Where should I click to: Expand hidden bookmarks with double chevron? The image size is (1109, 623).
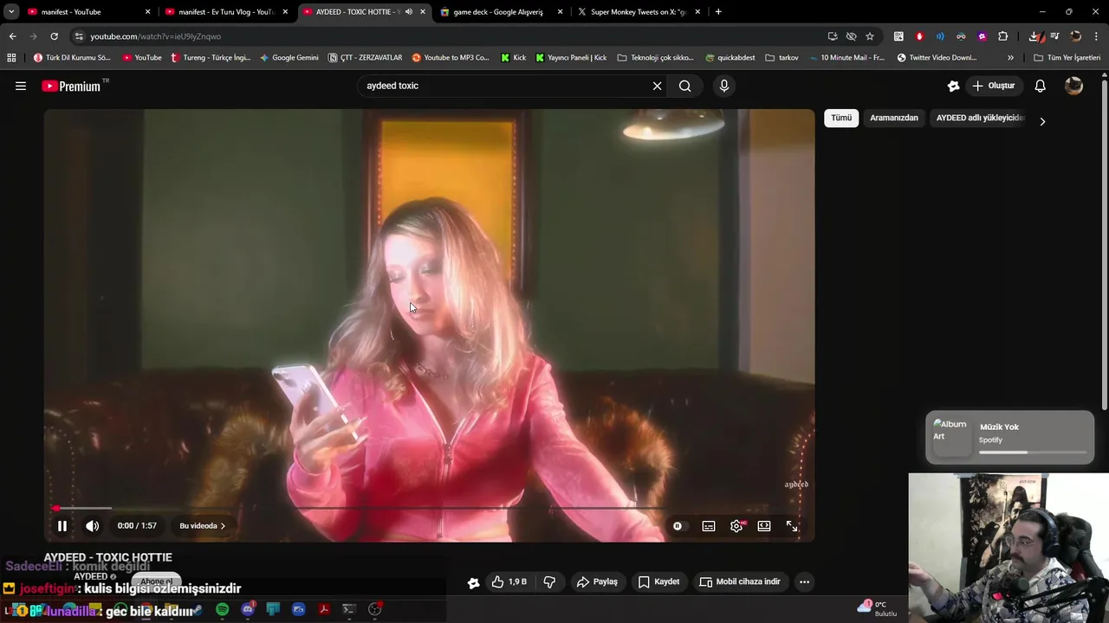coord(1010,58)
